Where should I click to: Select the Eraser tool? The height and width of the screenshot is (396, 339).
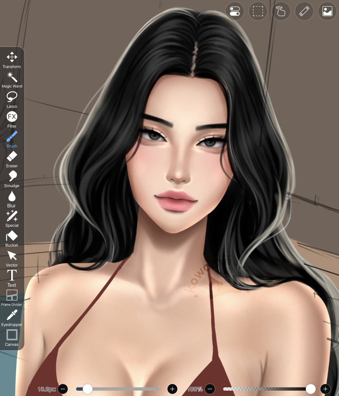coord(12,159)
